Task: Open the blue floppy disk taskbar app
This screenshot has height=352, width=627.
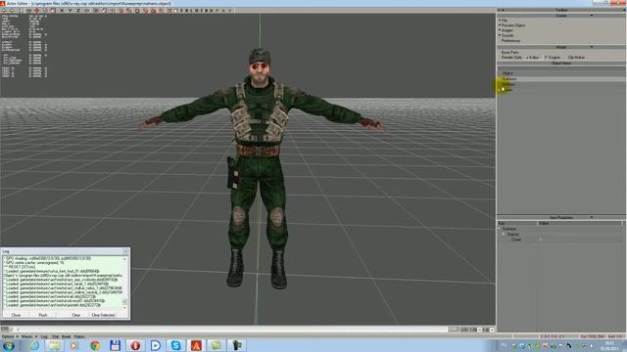Action: (115, 345)
